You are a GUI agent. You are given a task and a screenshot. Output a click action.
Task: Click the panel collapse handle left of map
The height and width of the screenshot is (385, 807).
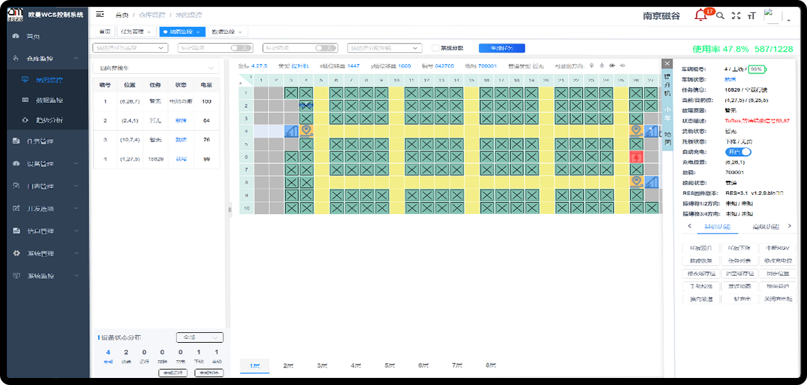(x=230, y=209)
